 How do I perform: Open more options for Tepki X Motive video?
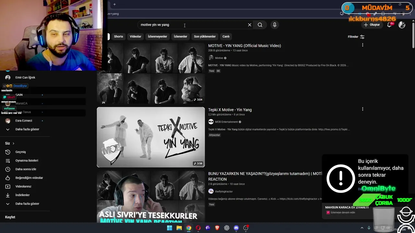click(362, 109)
